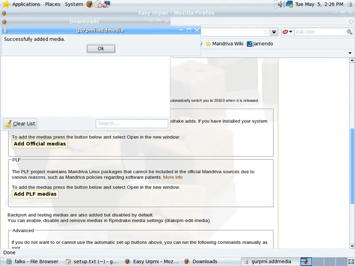The height and width of the screenshot is (266, 355).
Task: Minimize the gurpmi.addmedia dialog
Action: (181, 30)
